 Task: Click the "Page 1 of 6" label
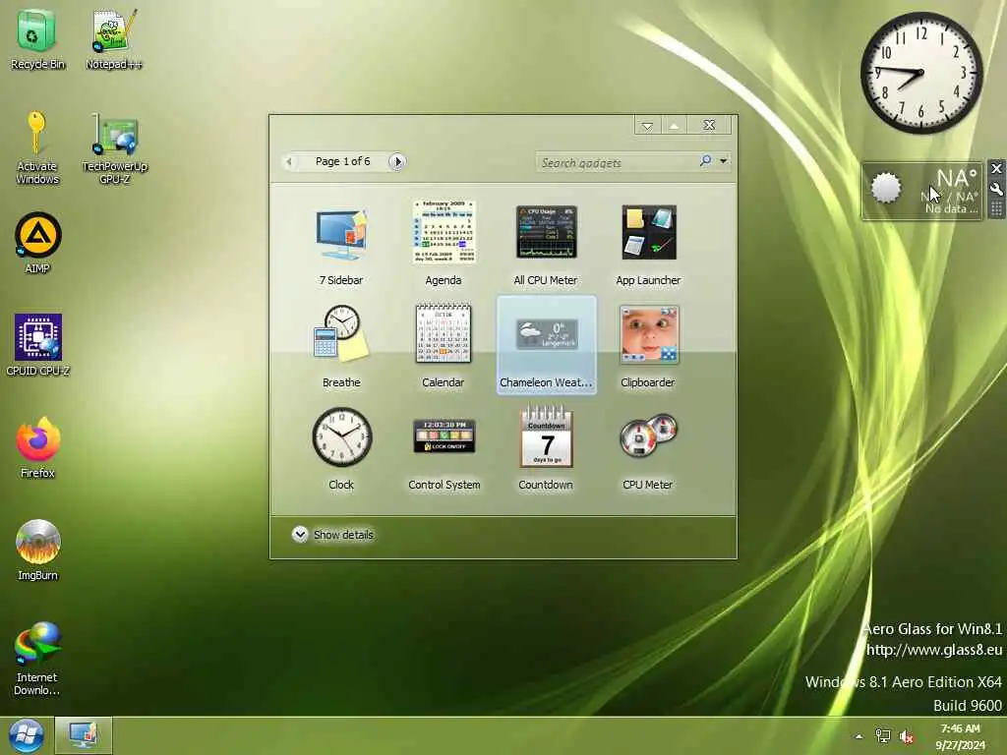pos(342,162)
